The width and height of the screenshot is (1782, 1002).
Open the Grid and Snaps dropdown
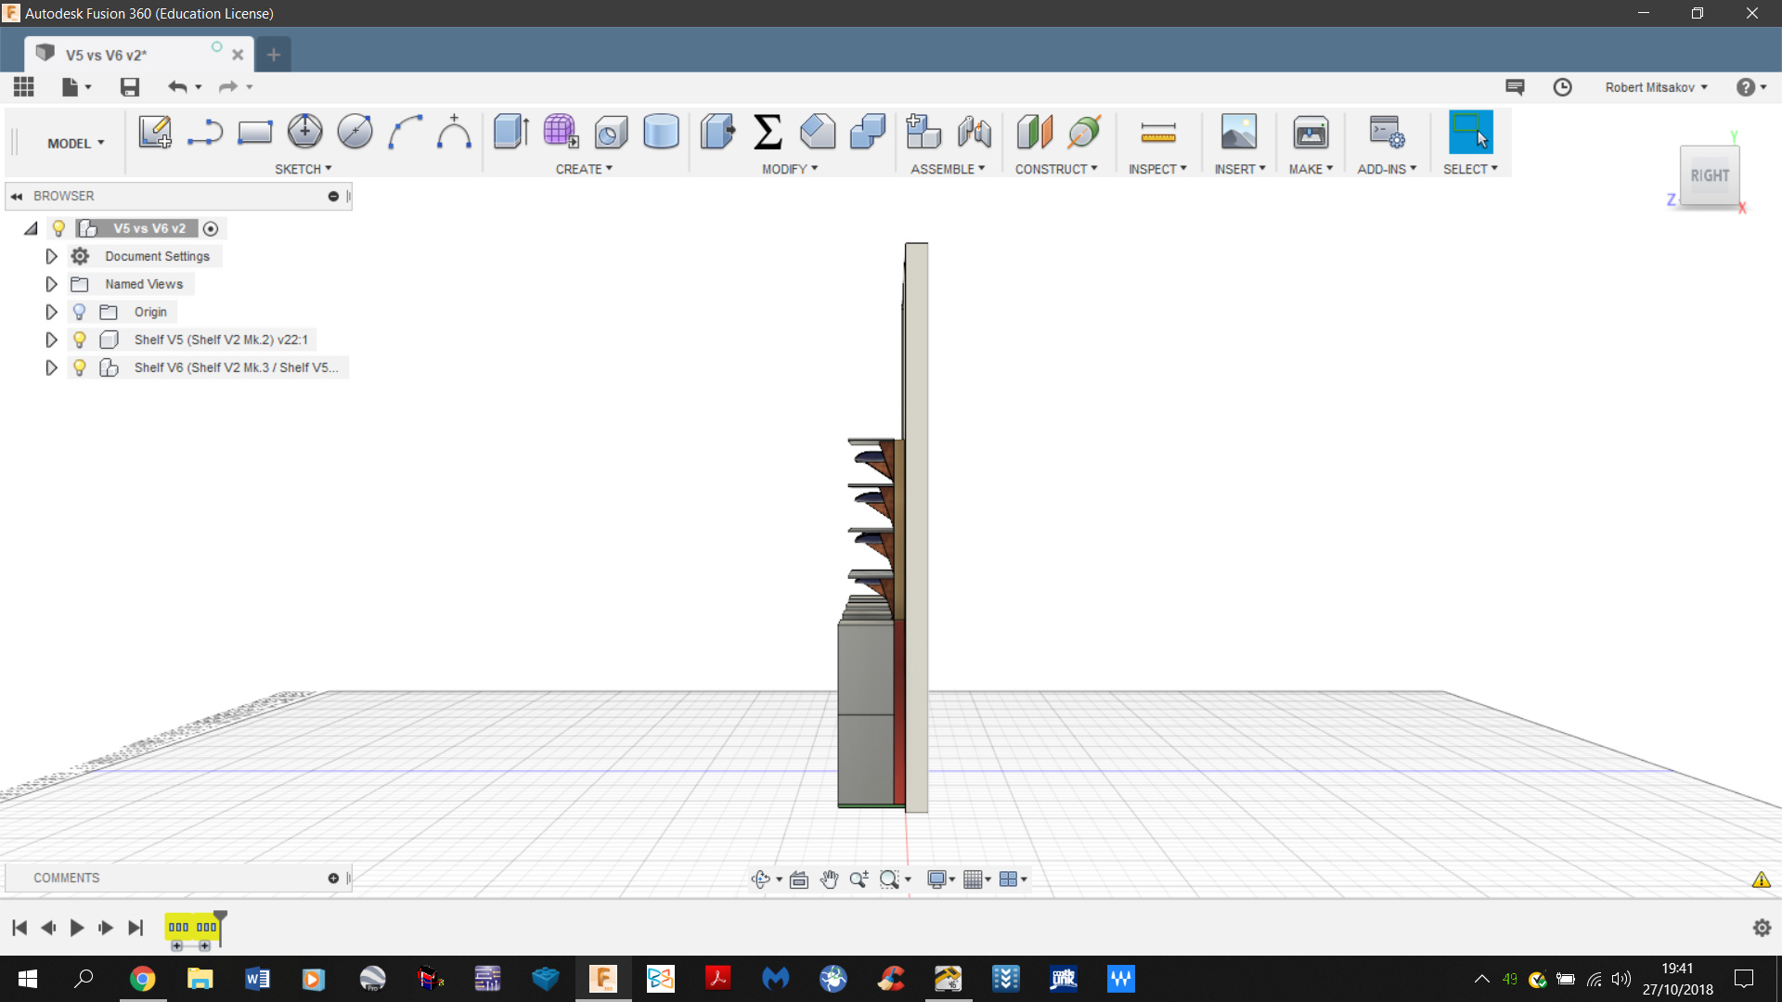pos(977,880)
